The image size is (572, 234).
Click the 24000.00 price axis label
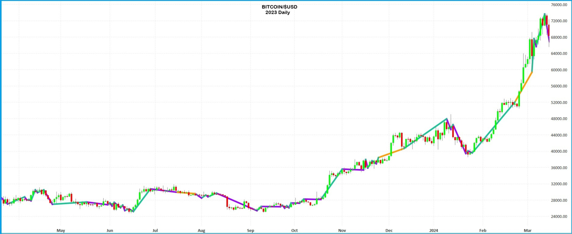pos(559,217)
